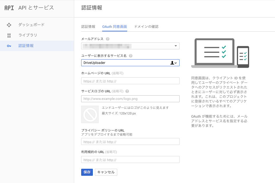275x183 pixels.
Task: Click the 保存 button
Action: (x=87, y=172)
